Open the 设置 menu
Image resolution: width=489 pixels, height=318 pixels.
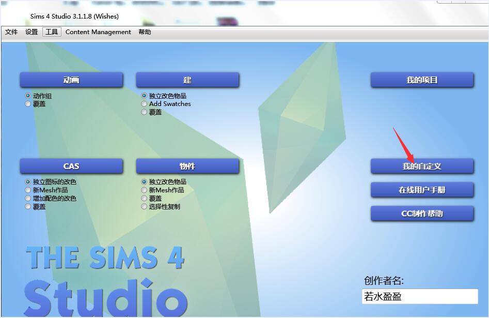[x=31, y=32]
